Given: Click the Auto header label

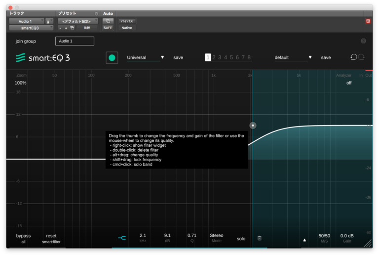Looking at the screenshot, I should click(x=108, y=13).
